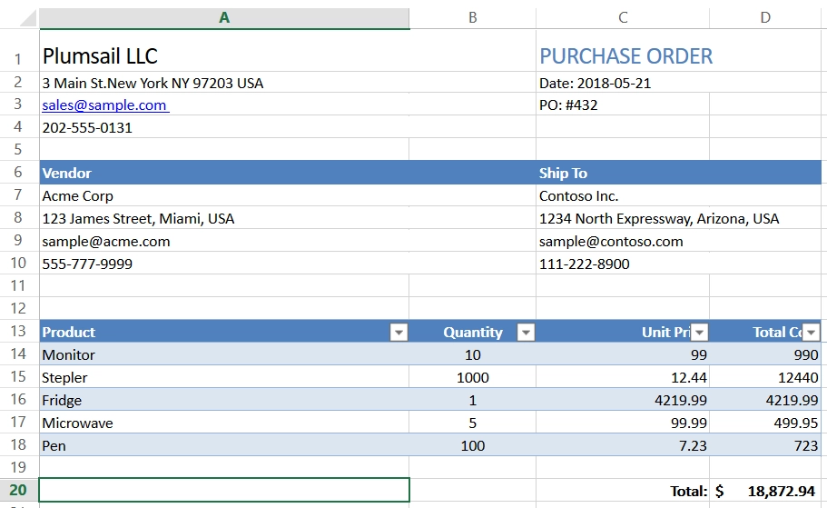Select the total cost 12440 cell
The width and height of the screenshot is (827, 508).
tap(765, 376)
